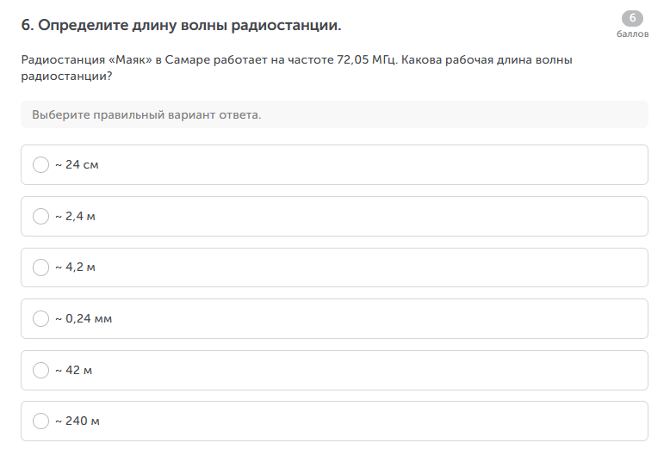The width and height of the screenshot is (670, 455).
Task: Click the '~ 0,24 мм' answer text
Action: (x=84, y=319)
